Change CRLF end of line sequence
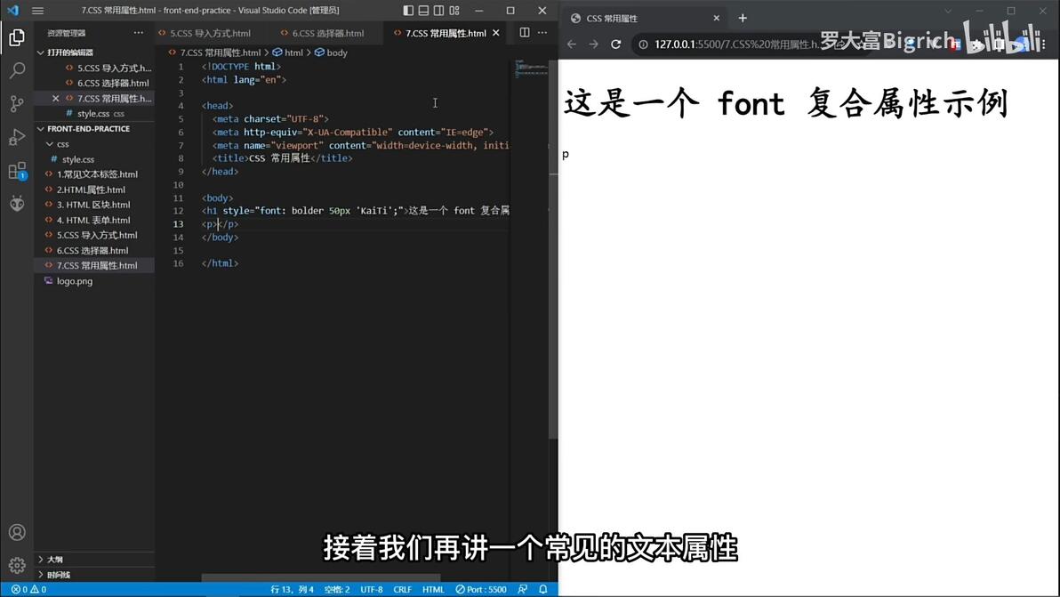The image size is (1060, 597). click(402, 590)
